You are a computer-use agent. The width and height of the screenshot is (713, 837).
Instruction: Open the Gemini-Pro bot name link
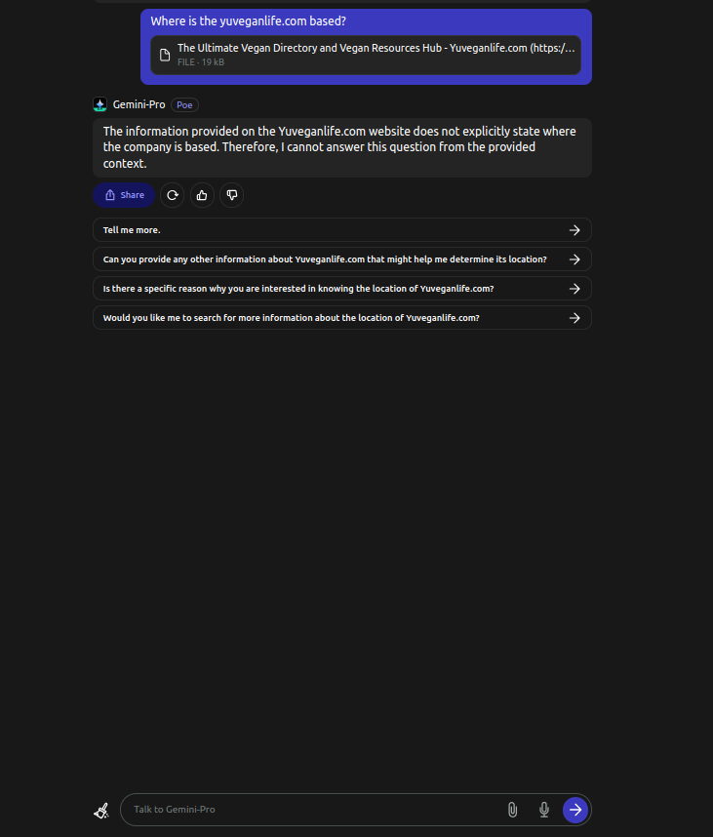pyautogui.click(x=139, y=104)
